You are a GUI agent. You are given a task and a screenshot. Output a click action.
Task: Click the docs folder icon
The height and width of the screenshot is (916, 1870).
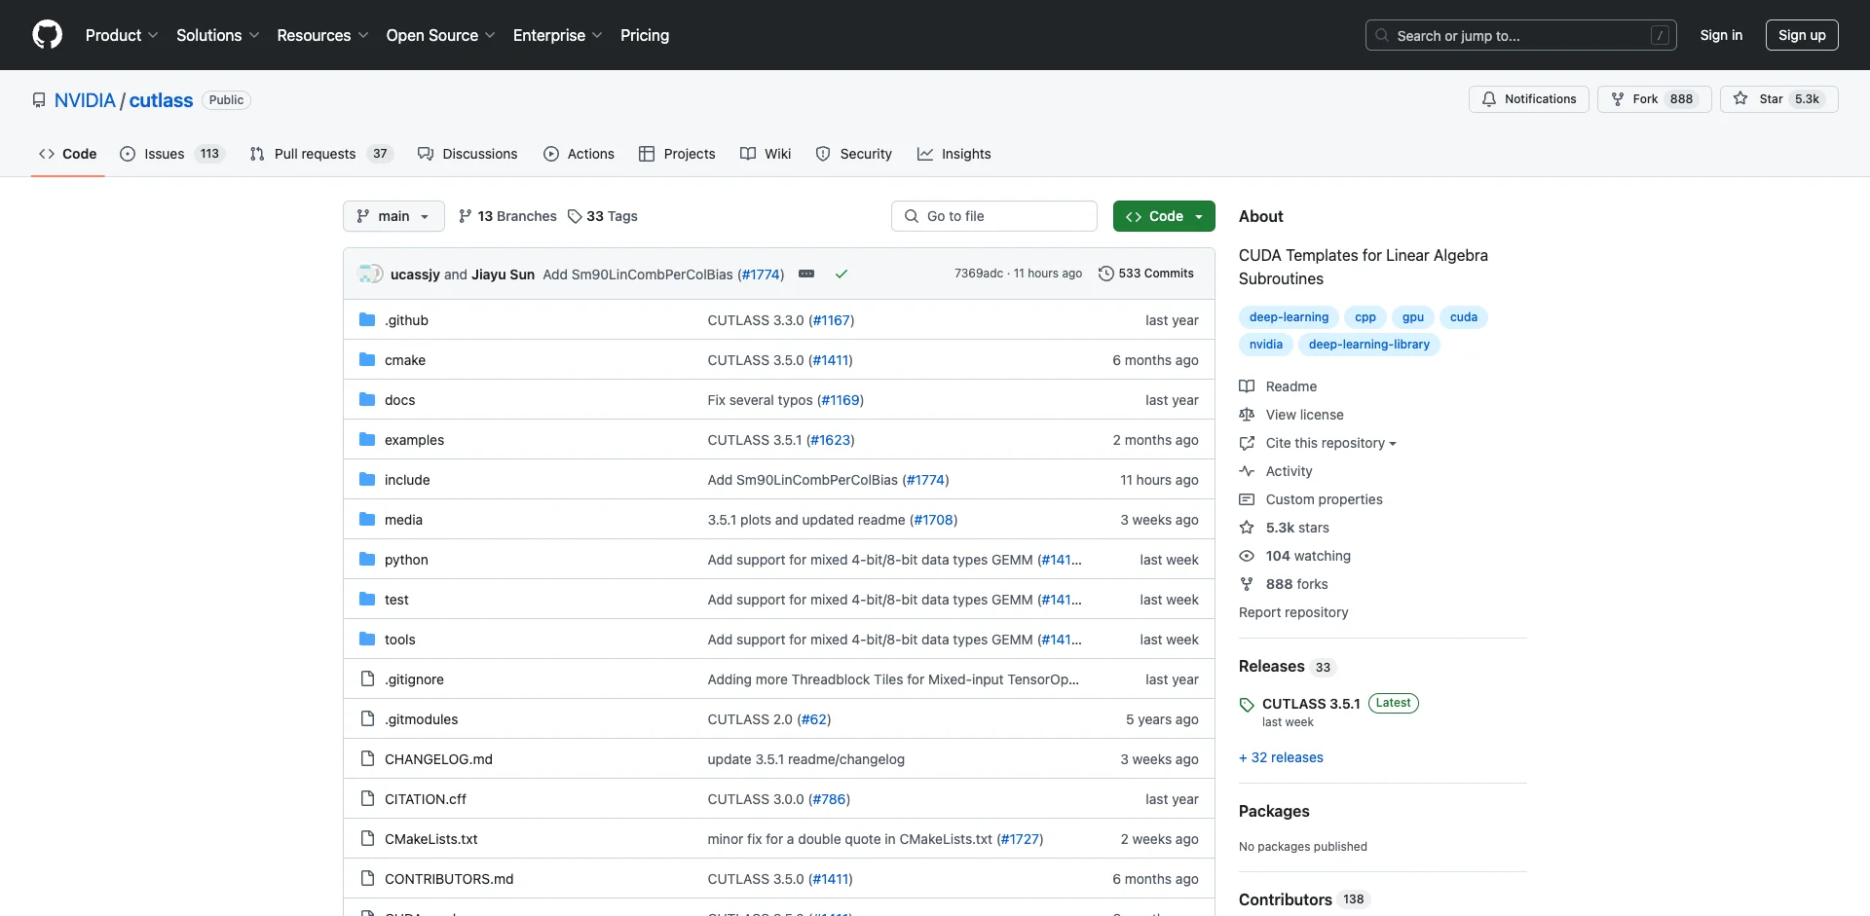[x=367, y=399]
